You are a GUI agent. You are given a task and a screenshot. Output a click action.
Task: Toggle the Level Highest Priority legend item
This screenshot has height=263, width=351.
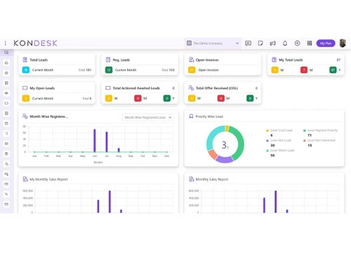[x=321, y=130]
